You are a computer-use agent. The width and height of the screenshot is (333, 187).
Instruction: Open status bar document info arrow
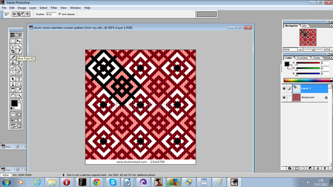coord(63,175)
